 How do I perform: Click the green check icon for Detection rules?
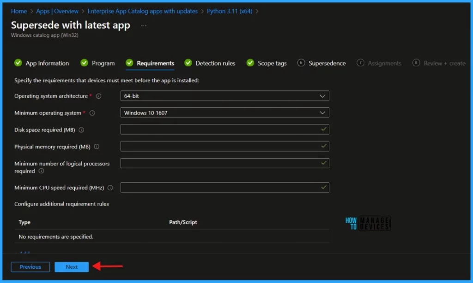click(188, 63)
